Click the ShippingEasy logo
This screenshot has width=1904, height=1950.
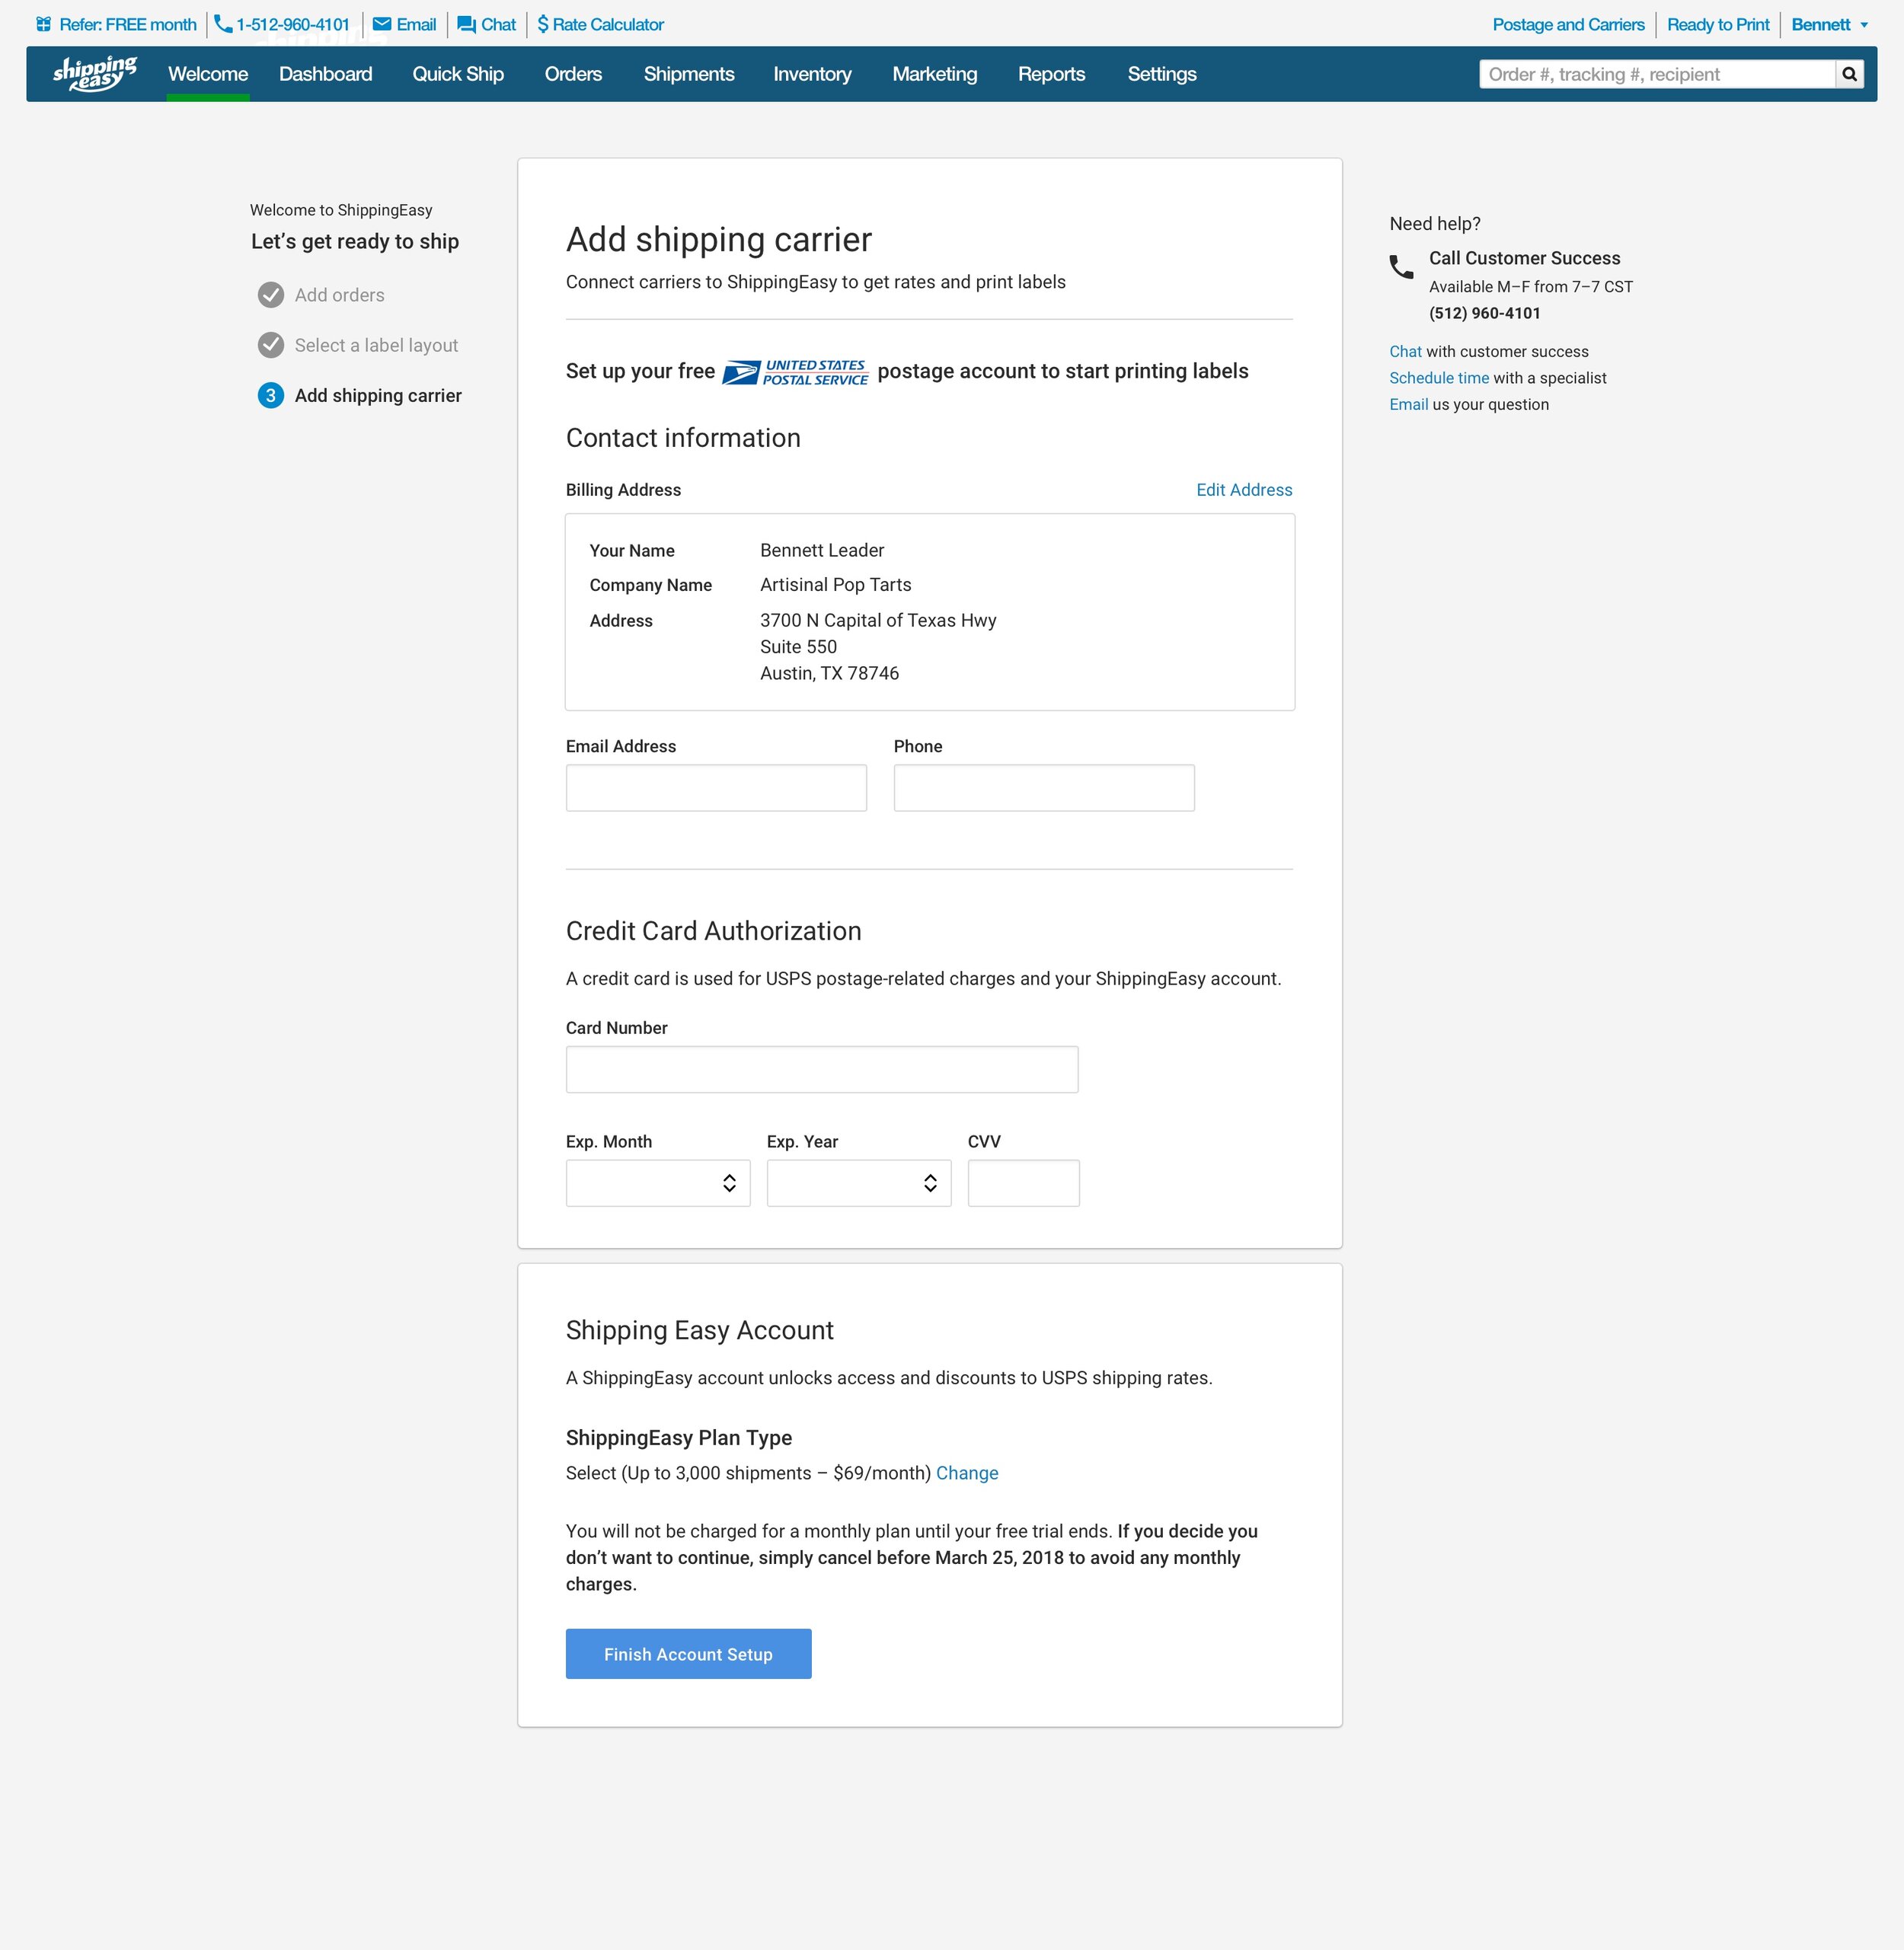click(95, 74)
